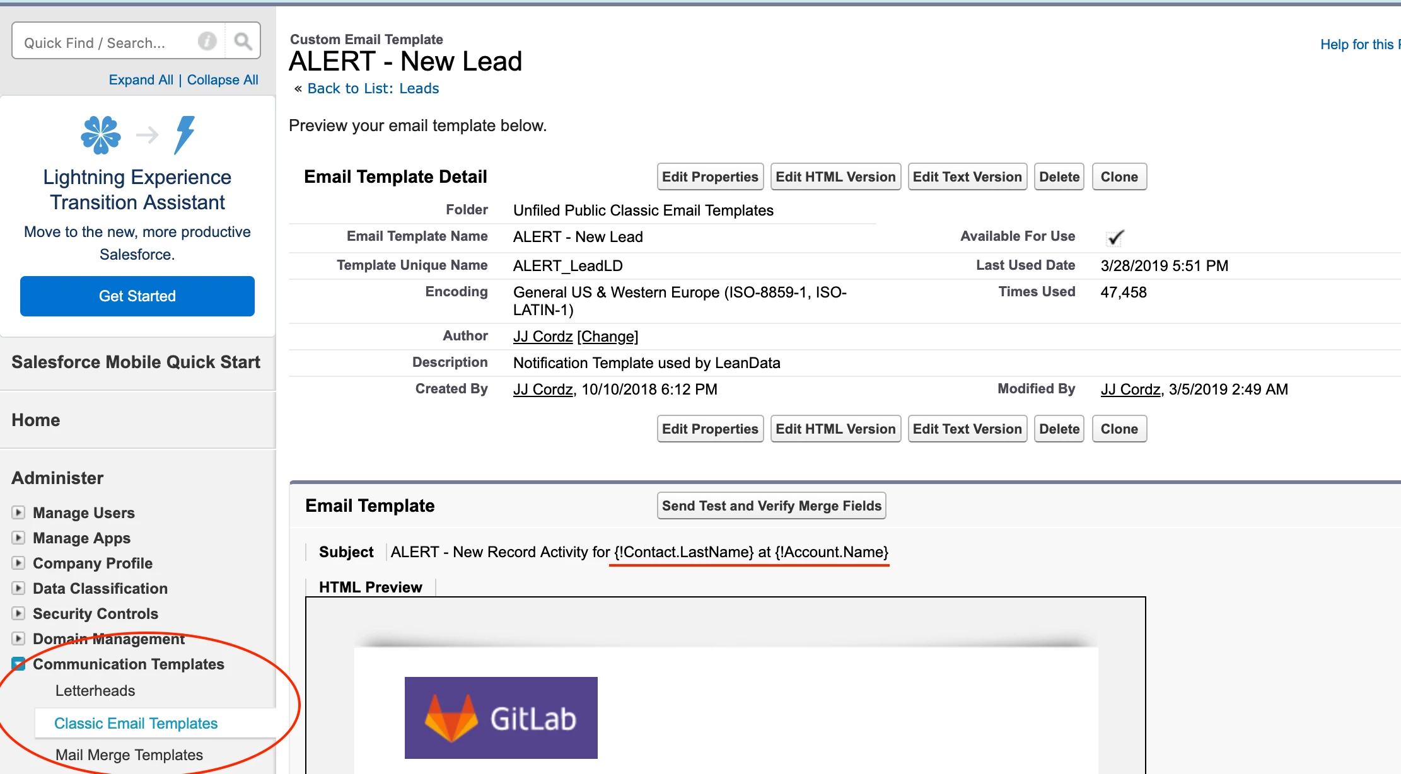Expand the Manage Users section
This screenshot has width=1401, height=774.
coord(18,512)
